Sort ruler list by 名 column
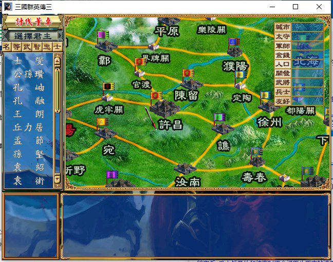333x262 pixels. (x=7, y=47)
